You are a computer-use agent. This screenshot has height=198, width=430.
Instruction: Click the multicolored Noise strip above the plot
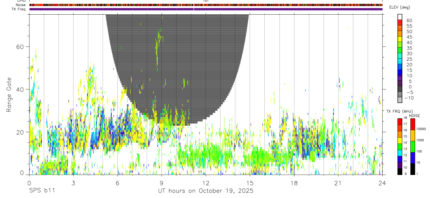[x=206, y=5]
